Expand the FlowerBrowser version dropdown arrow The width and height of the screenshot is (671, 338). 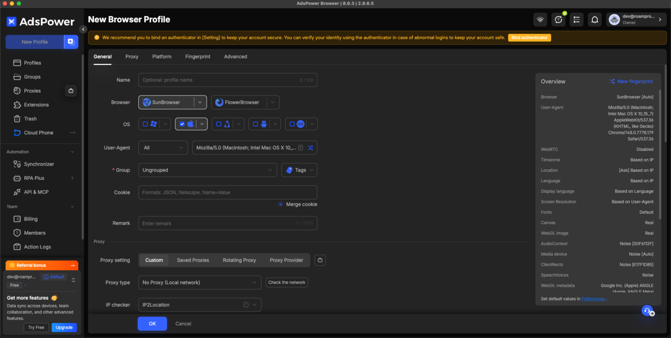[273, 102]
